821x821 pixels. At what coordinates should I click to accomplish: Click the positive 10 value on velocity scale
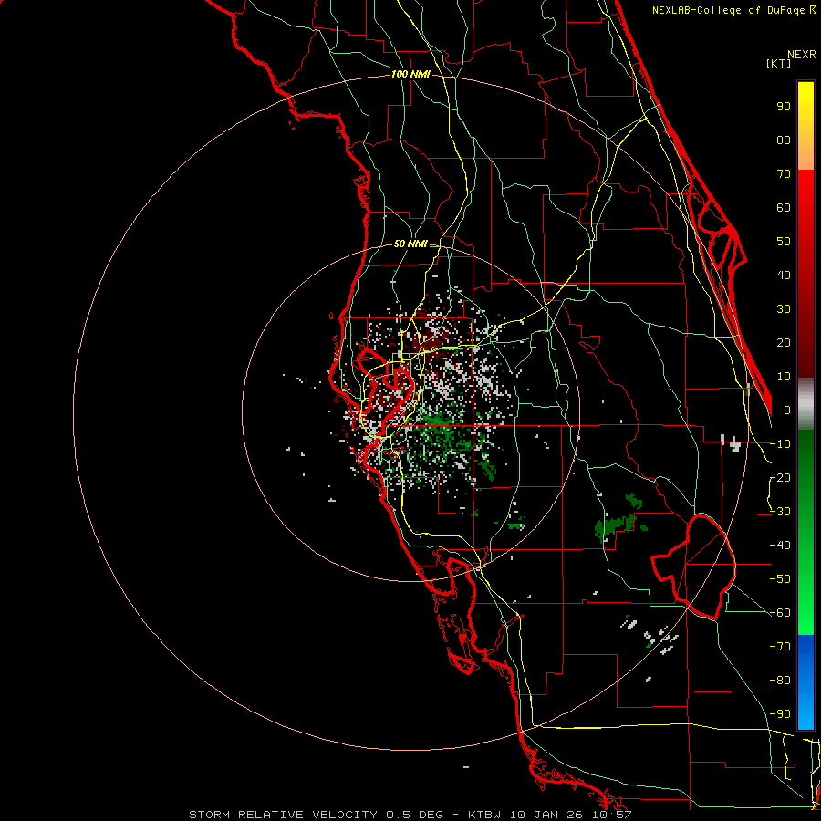coord(784,377)
